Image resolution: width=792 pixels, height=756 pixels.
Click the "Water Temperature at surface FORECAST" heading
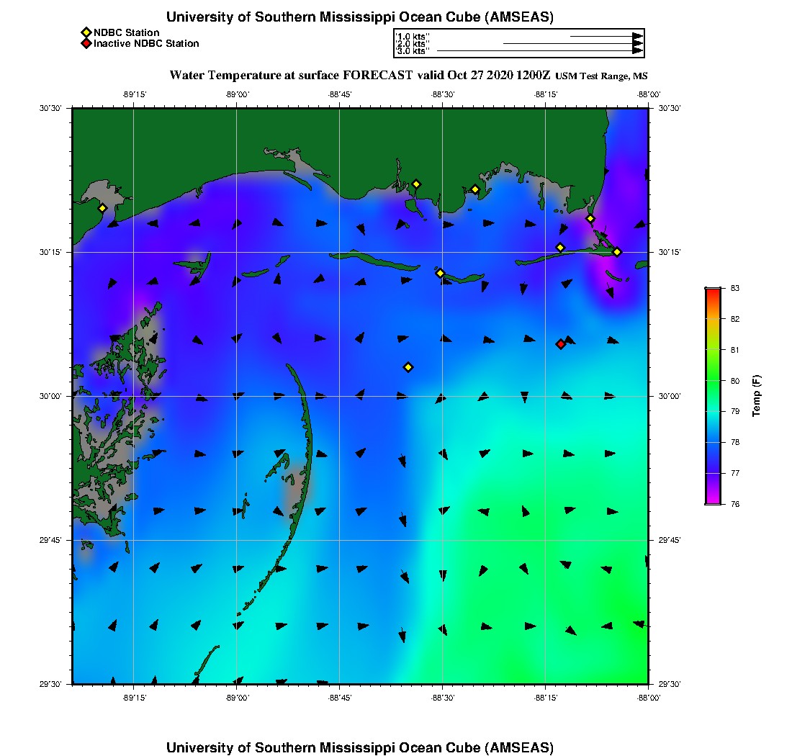click(291, 75)
